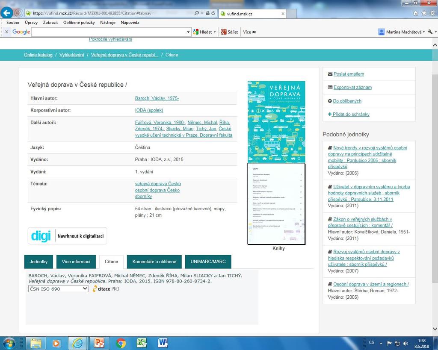Click the address bar padlock security icon

point(207,13)
